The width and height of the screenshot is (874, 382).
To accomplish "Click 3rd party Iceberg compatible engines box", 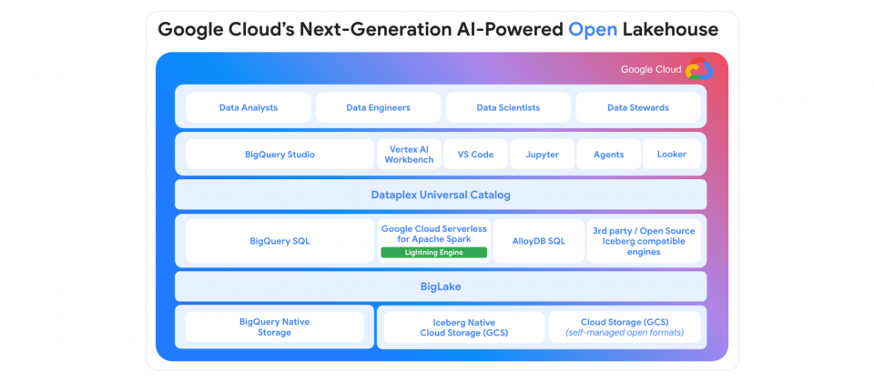I will click(x=644, y=241).
